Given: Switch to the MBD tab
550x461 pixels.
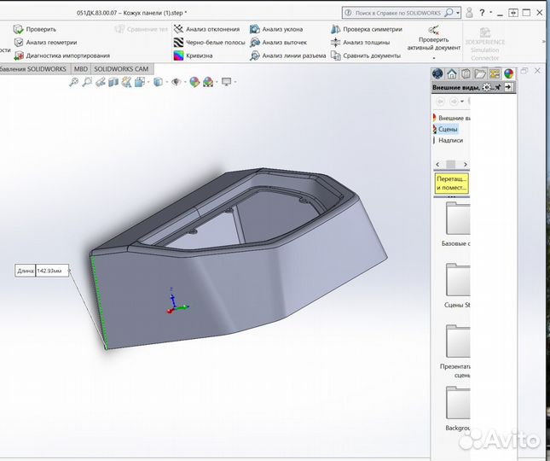Looking at the screenshot, I should tap(80, 68).
